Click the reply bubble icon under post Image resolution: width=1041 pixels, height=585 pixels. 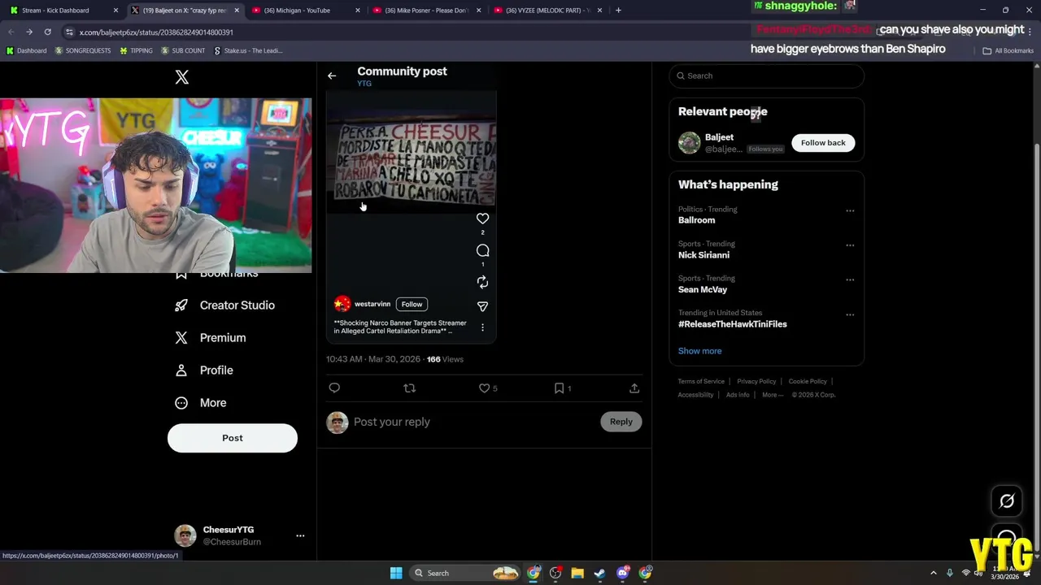334,388
